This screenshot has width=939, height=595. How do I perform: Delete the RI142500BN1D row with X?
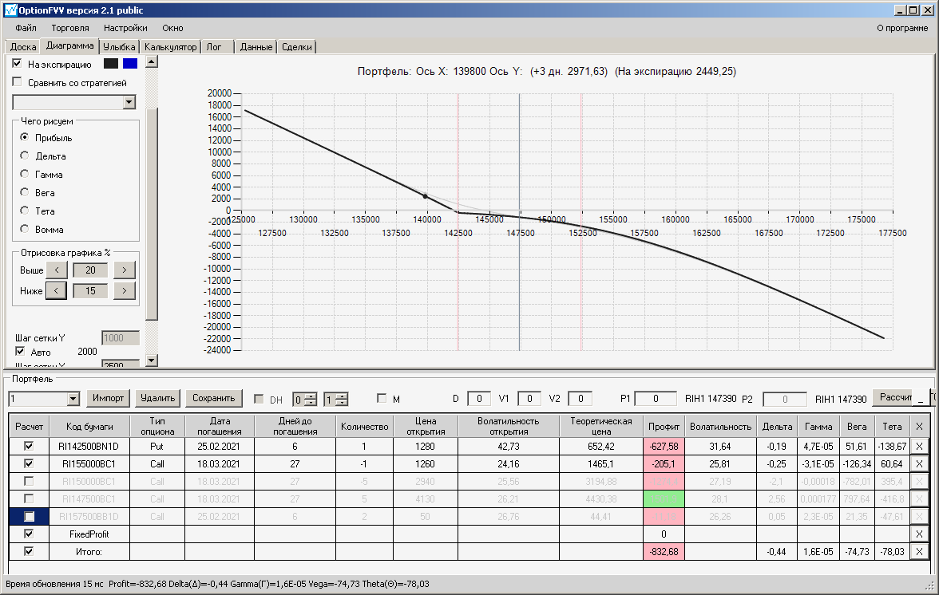pyautogui.click(x=919, y=446)
